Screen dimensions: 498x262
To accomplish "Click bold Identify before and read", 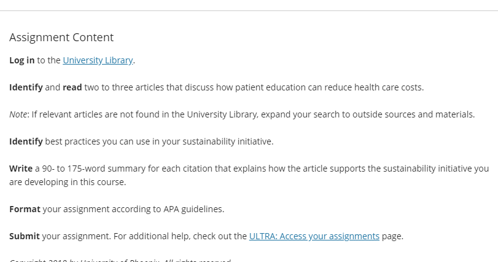I will 26,87.
